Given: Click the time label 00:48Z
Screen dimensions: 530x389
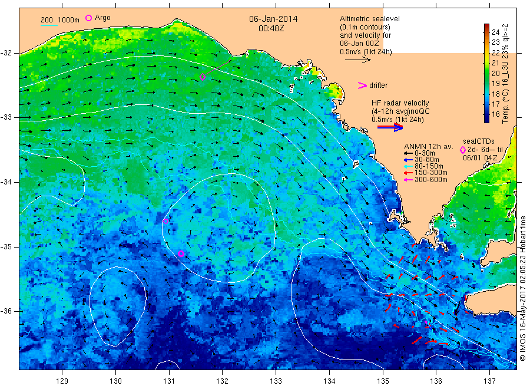Looking at the screenshot, I should (271, 28).
